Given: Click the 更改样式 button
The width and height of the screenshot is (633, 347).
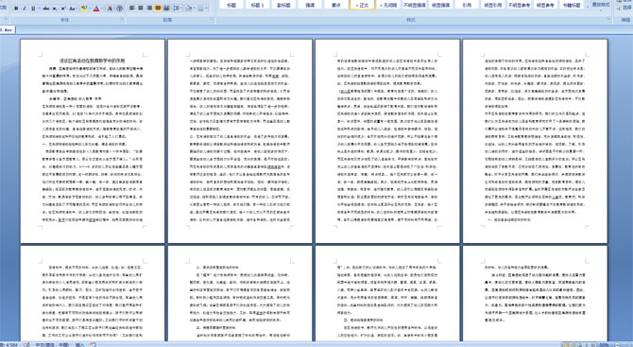Looking at the screenshot, I should click(x=601, y=6).
